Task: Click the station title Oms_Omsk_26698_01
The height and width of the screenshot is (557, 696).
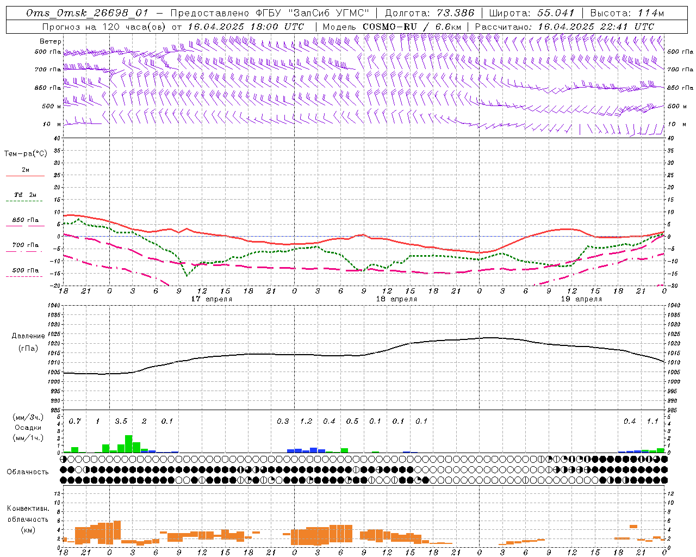Action: [x=87, y=13]
